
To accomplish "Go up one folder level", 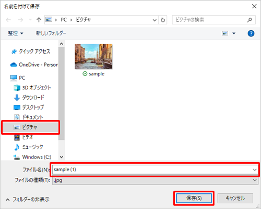I will coord(39,20).
